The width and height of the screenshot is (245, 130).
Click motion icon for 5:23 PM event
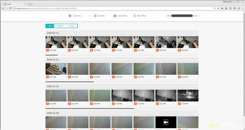(x=47, y=50)
